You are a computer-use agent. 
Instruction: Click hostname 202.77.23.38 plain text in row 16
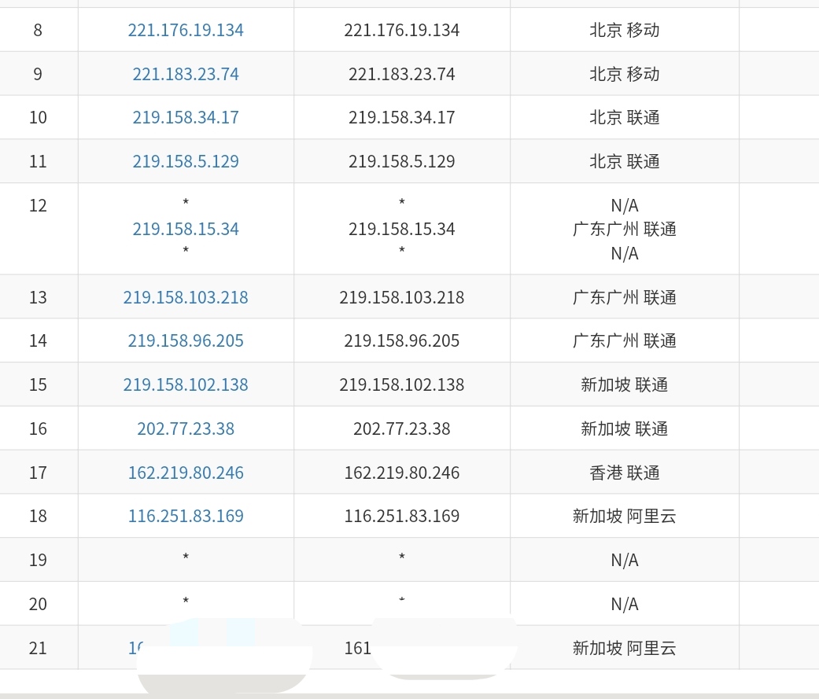pyautogui.click(x=401, y=429)
